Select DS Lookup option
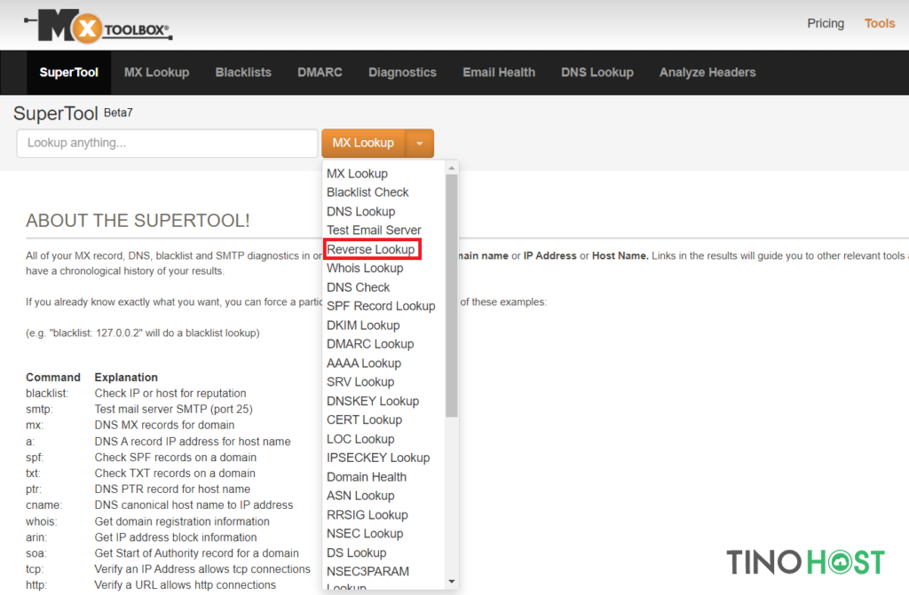Image resolution: width=909 pixels, height=595 pixels. point(356,552)
